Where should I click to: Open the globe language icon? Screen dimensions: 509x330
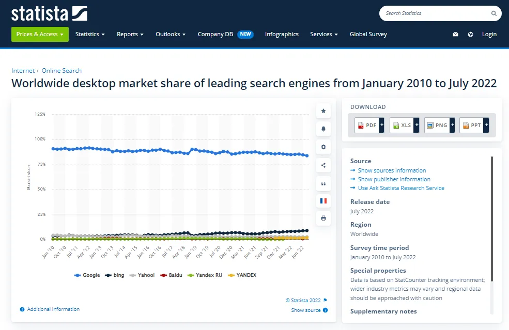[470, 34]
